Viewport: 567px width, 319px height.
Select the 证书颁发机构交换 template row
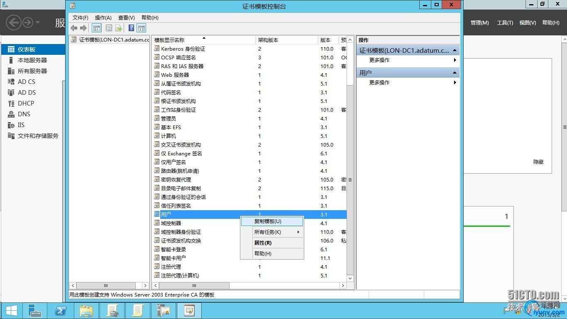249,240
